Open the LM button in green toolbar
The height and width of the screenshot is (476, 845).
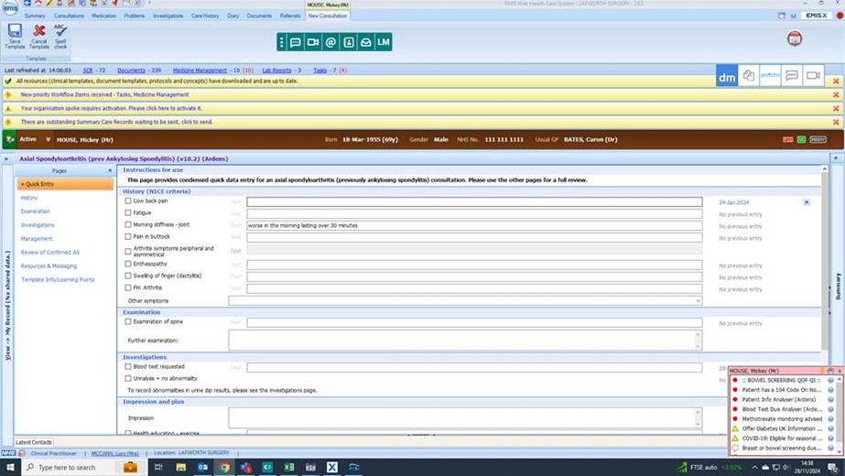[x=383, y=42]
